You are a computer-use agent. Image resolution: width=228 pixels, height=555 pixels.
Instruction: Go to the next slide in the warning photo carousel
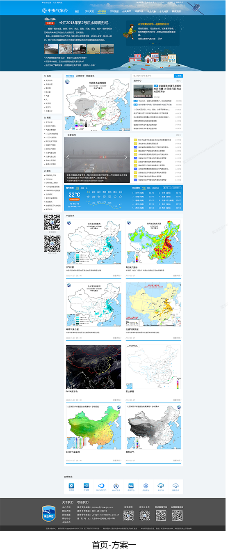125,157
